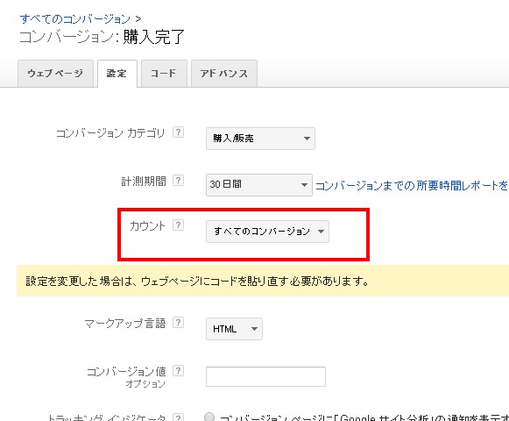Viewport: 509px width, 421px height.
Task: Open help icon beside カウント
Action: pyautogui.click(x=178, y=225)
